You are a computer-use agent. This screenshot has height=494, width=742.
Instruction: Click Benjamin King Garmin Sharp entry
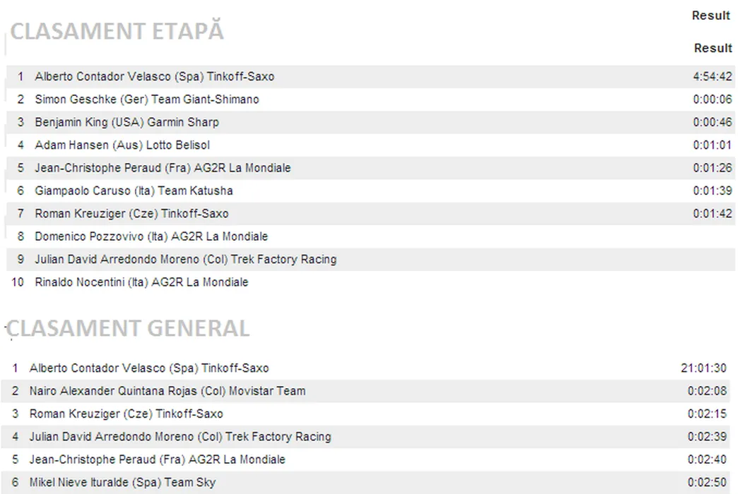(126, 122)
